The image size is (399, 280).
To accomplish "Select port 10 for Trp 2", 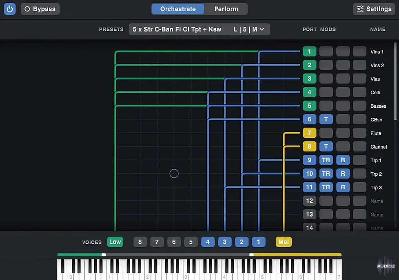I will point(310,173).
